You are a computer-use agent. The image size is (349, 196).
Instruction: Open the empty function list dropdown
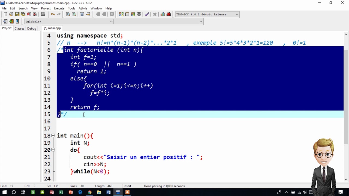click(x=158, y=22)
